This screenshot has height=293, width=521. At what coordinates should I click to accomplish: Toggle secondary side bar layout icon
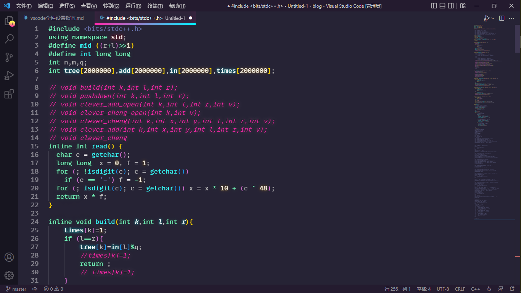pyautogui.click(x=451, y=6)
